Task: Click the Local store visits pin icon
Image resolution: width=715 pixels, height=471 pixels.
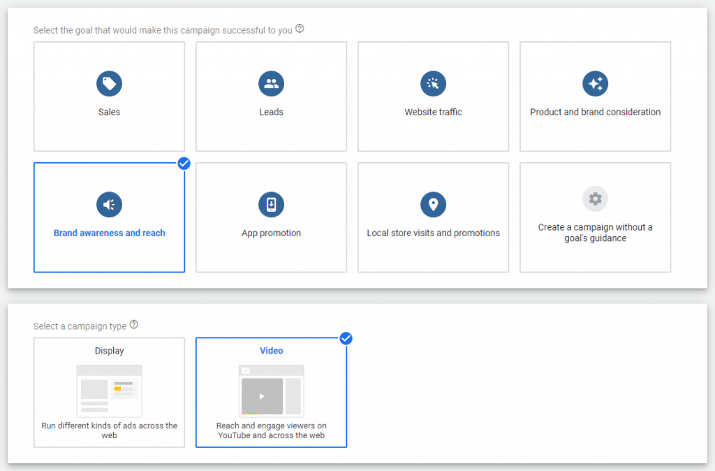Action: click(x=433, y=205)
